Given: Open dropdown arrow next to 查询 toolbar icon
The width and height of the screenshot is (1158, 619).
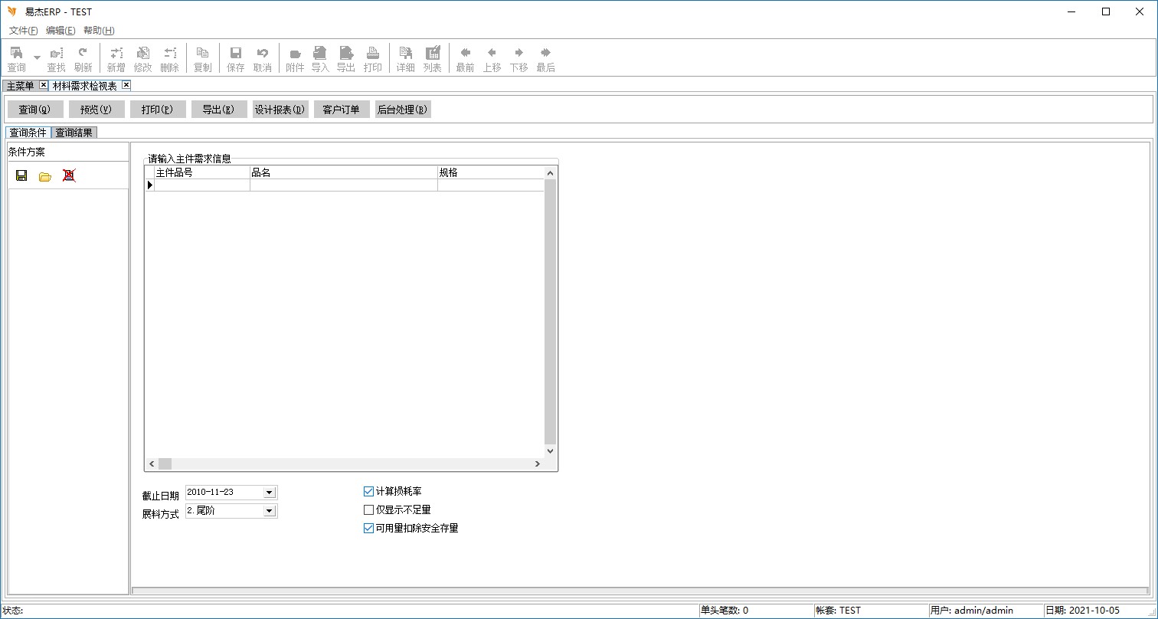Looking at the screenshot, I should pyautogui.click(x=37, y=57).
